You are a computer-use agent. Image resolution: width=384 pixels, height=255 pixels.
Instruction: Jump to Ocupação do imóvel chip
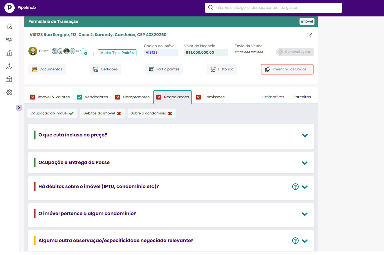(52, 113)
